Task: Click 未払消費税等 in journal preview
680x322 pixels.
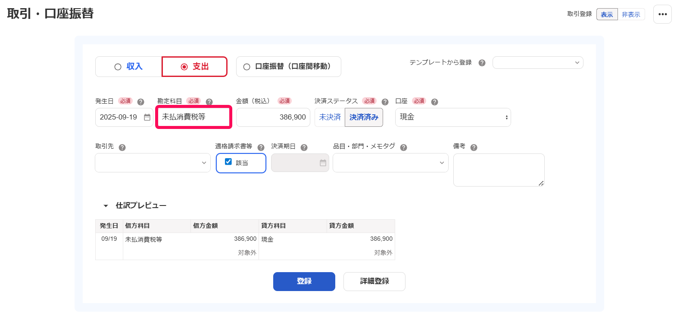Action: 143,239
